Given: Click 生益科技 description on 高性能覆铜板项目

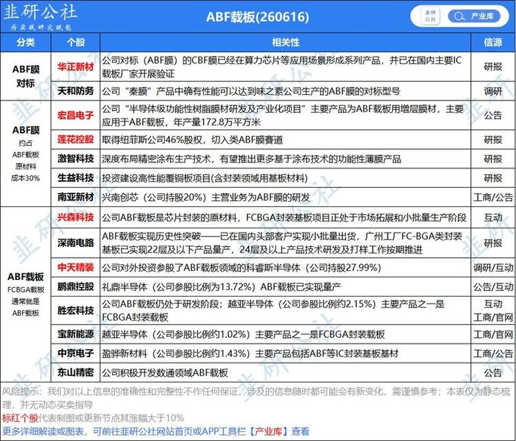Looking at the screenshot, I should point(205,178).
